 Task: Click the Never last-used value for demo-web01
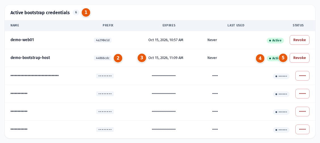coord(212,40)
